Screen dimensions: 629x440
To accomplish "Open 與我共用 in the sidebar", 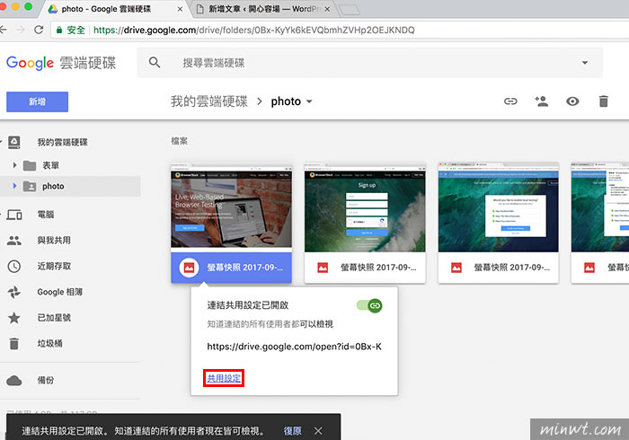I will 54,241.
